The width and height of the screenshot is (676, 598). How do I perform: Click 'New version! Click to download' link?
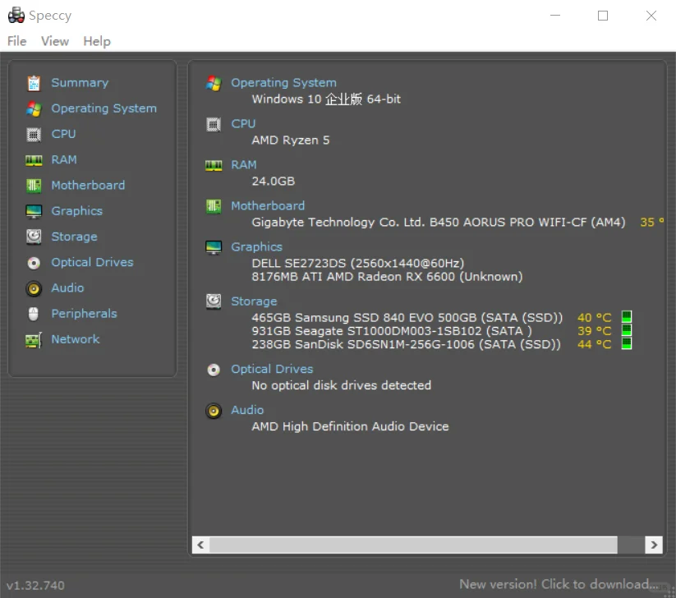[559, 584]
